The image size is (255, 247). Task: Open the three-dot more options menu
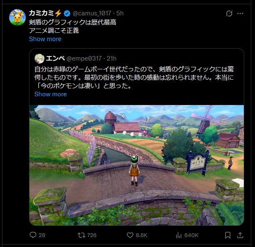(x=240, y=13)
